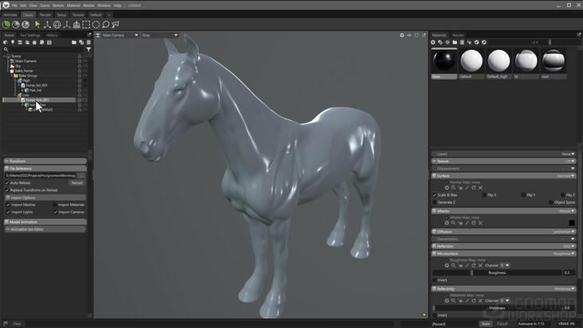Add new material with plus icon
The image size is (583, 328).
(432, 42)
